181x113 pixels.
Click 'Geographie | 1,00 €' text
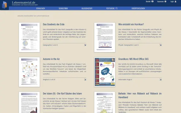point(50,45)
